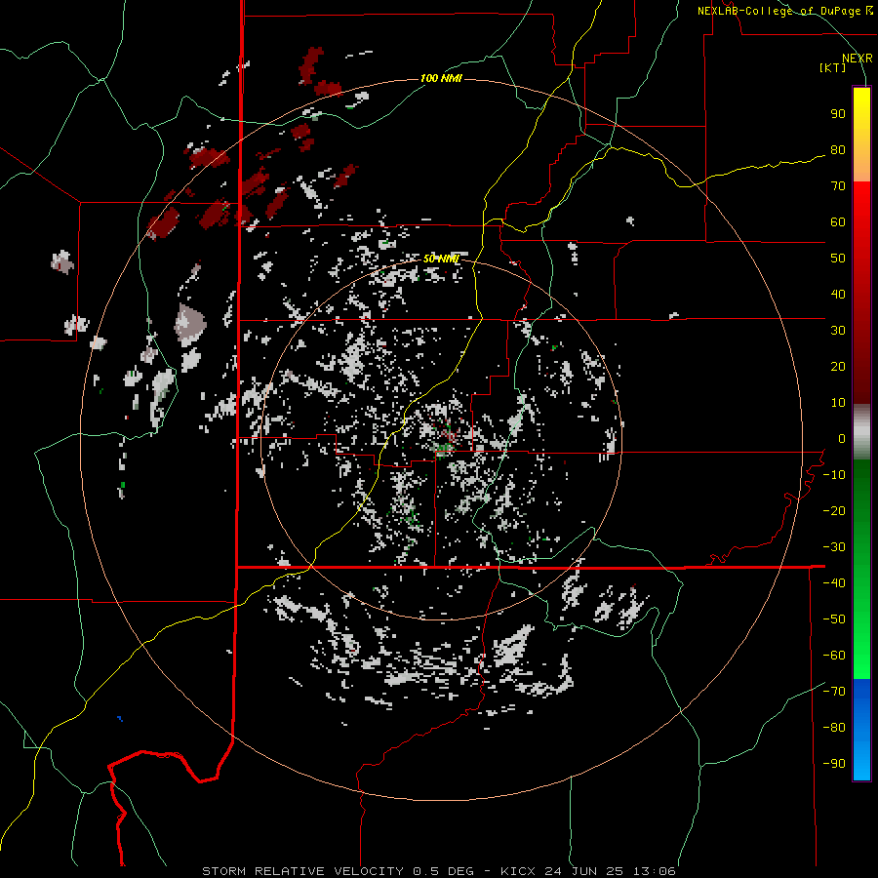Click the -60 value on velocity scale
878x878 pixels.
[834, 656]
